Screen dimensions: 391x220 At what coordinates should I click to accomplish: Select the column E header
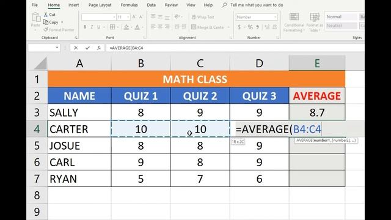[x=317, y=64]
